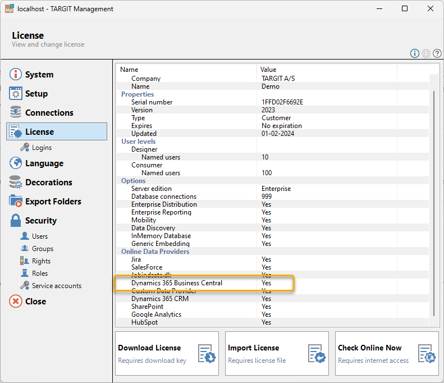444x383 pixels.
Task: Select the InMemory Database row
Action: [273, 236]
